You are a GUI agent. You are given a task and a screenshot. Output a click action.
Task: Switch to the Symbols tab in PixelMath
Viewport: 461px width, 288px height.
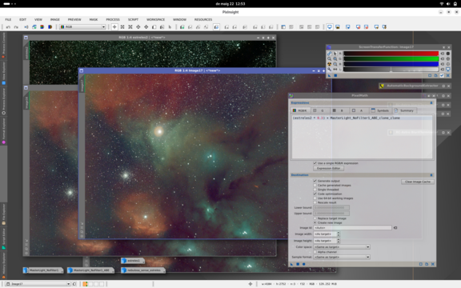(x=380, y=110)
